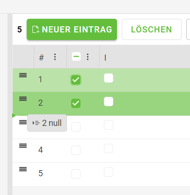
Task: Click the LÖSCHEN button
Action: tap(152, 30)
